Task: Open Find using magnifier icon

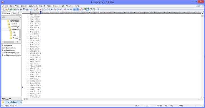Action: point(51,9)
